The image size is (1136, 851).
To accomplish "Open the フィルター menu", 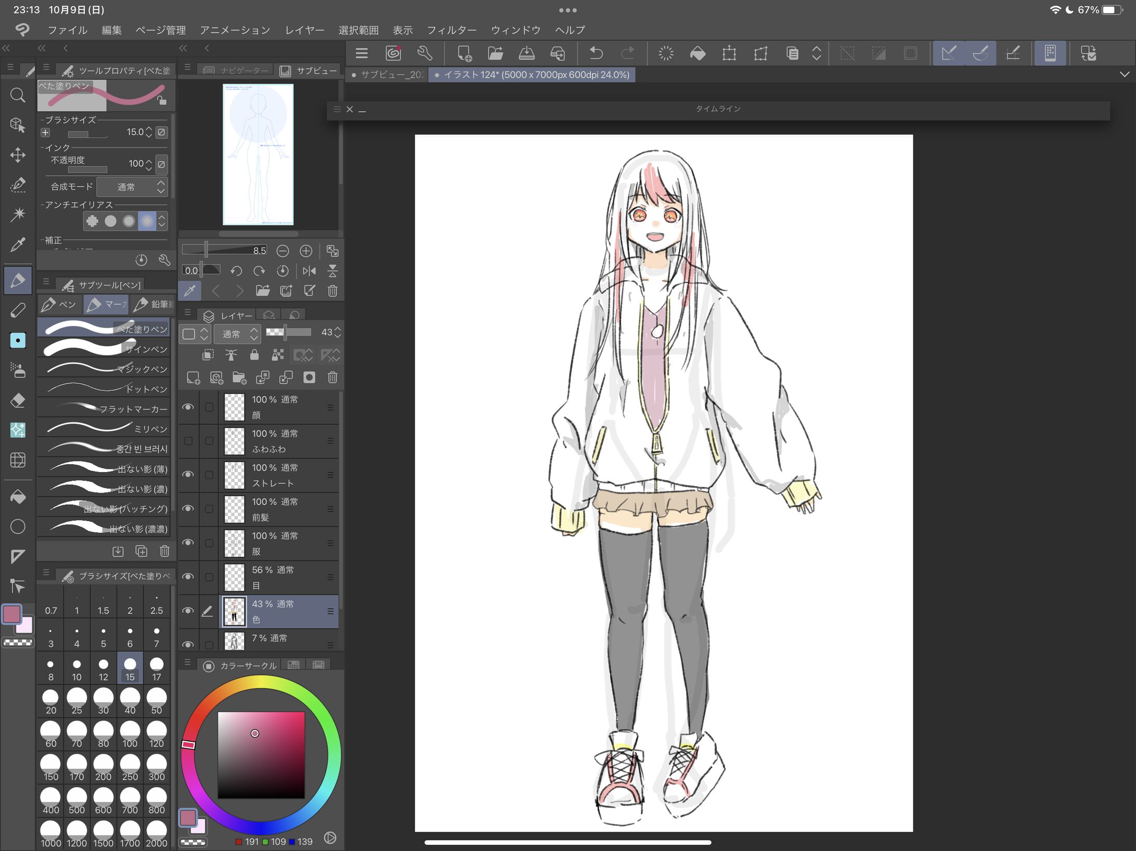I will click(x=451, y=30).
